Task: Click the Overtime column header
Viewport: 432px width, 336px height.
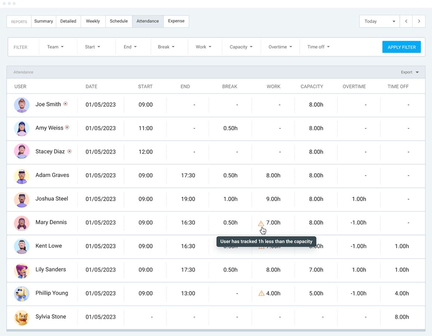Action: 354,86
